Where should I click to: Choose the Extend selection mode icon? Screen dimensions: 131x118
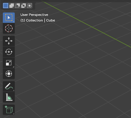(12, 6)
